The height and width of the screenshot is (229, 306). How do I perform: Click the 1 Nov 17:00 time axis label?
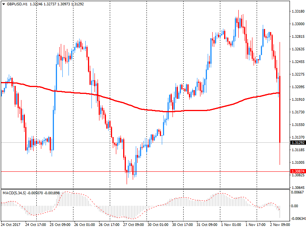coord(256,224)
